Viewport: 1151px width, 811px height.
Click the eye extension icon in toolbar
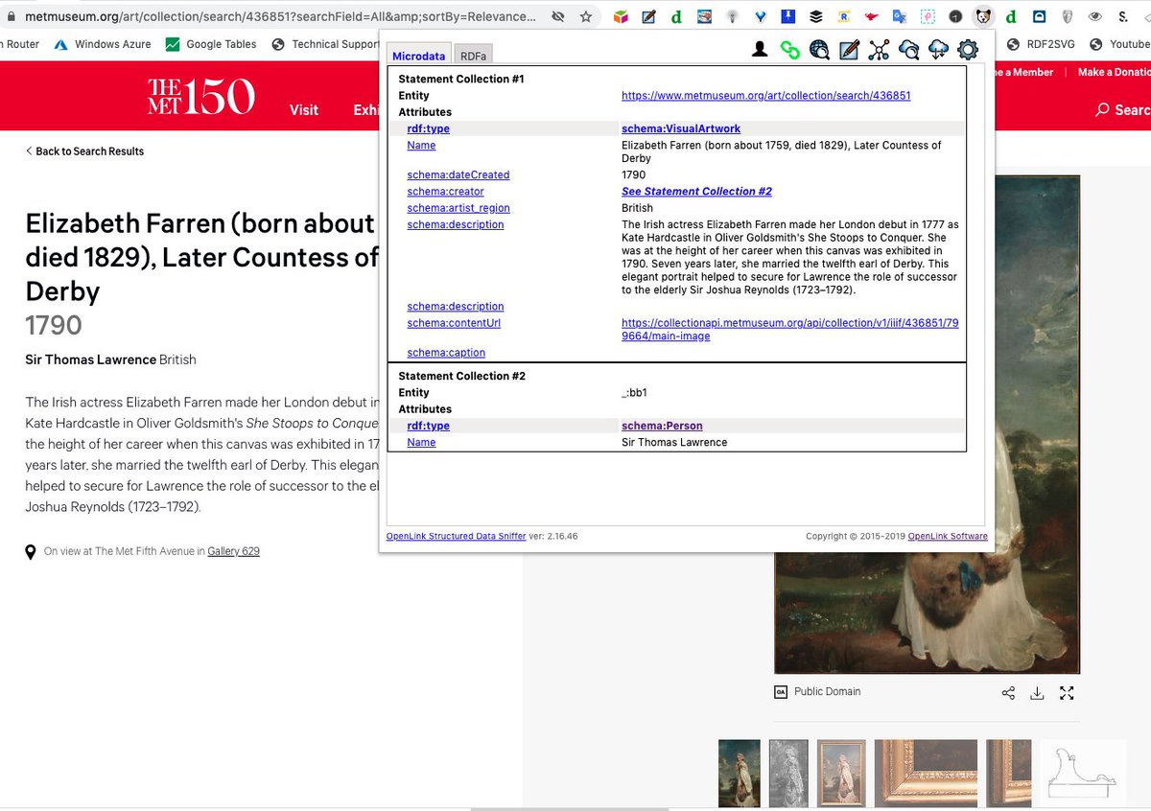pyautogui.click(x=1094, y=16)
